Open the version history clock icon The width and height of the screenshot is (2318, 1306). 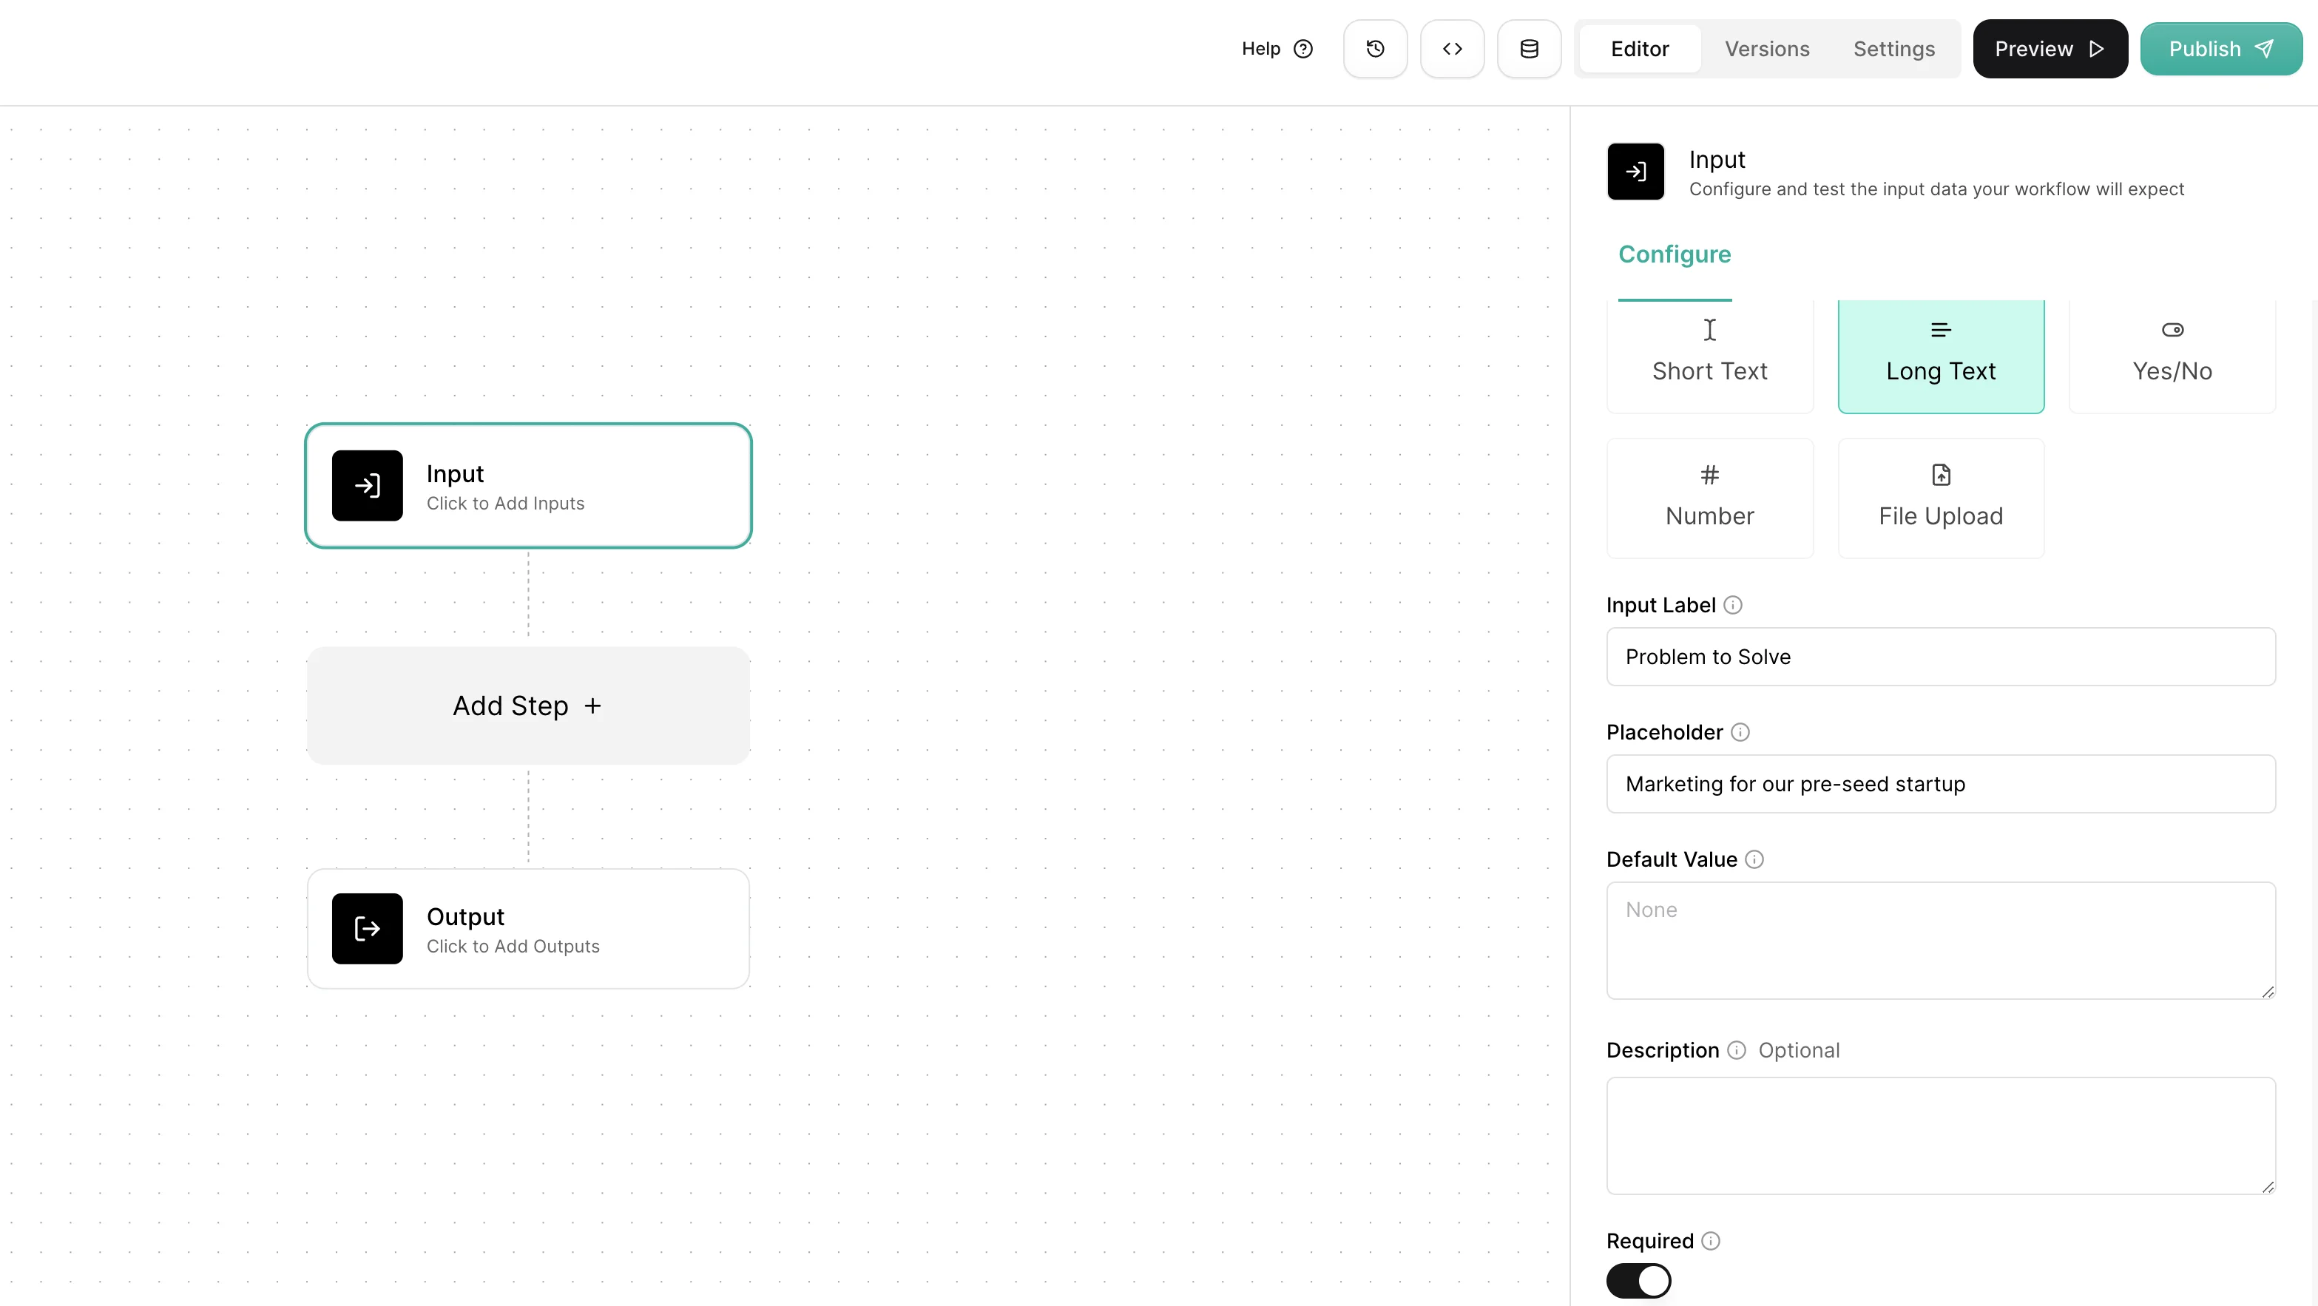1375,49
